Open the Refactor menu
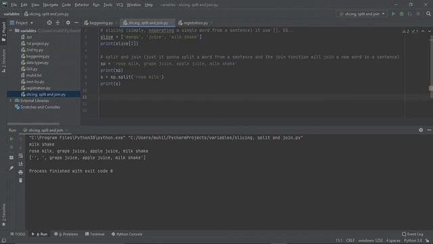Screen dimensions: 433x244 82,5
